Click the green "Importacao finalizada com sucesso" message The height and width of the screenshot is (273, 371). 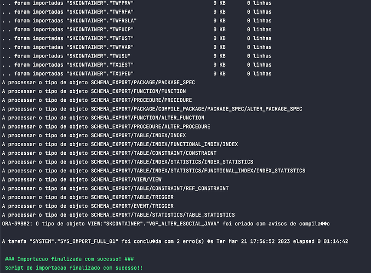pyautogui.click(x=69, y=259)
